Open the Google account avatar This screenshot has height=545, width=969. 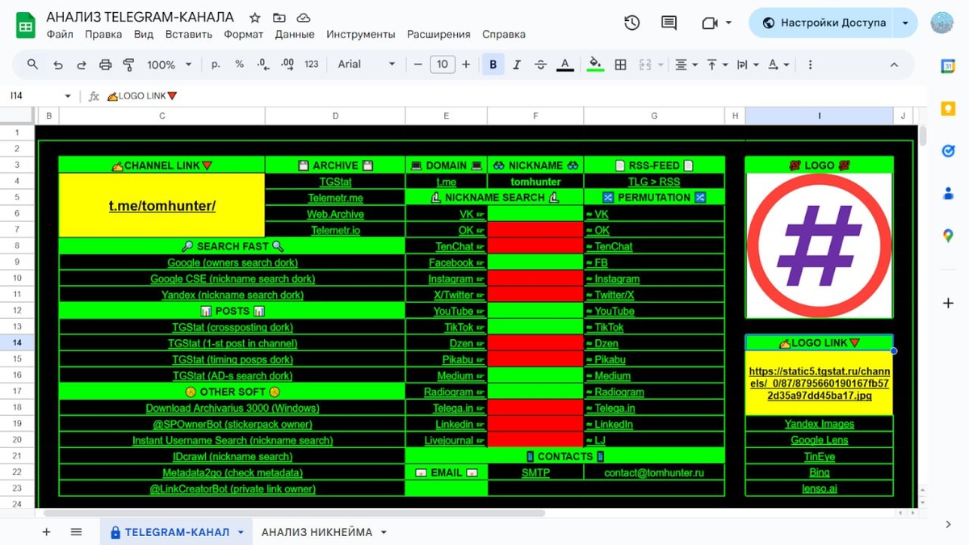942,23
